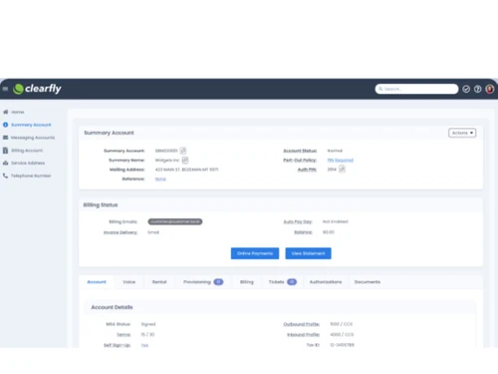Open Messaging Accounts in the sidebar
The width and height of the screenshot is (498, 374).
pos(33,138)
